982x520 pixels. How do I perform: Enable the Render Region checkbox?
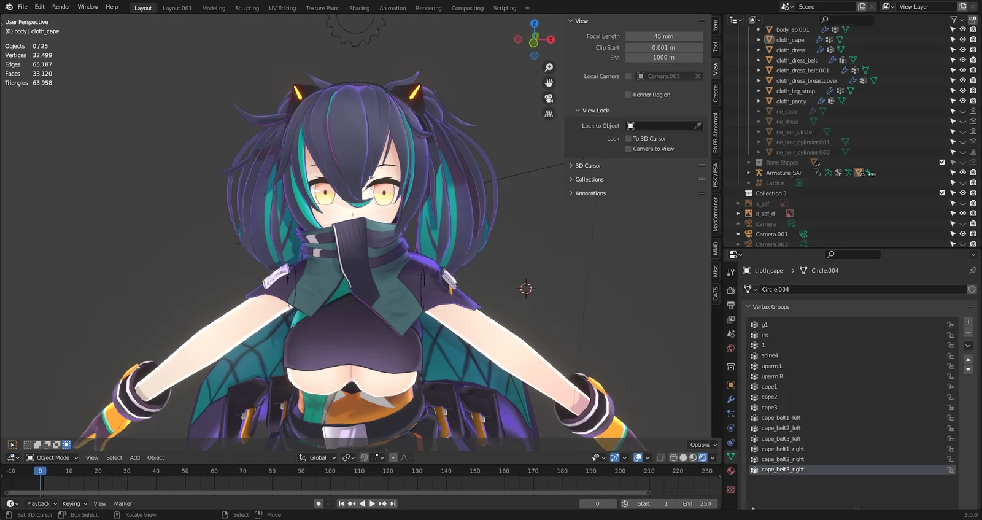pyautogui.click(x=628, y=95)
